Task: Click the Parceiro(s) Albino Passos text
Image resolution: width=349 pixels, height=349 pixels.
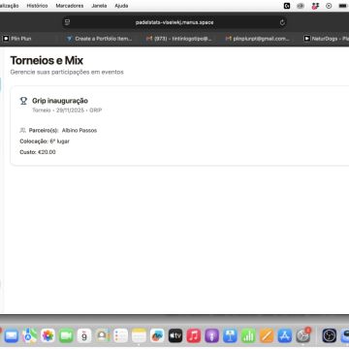Action: tap(58, 131)
